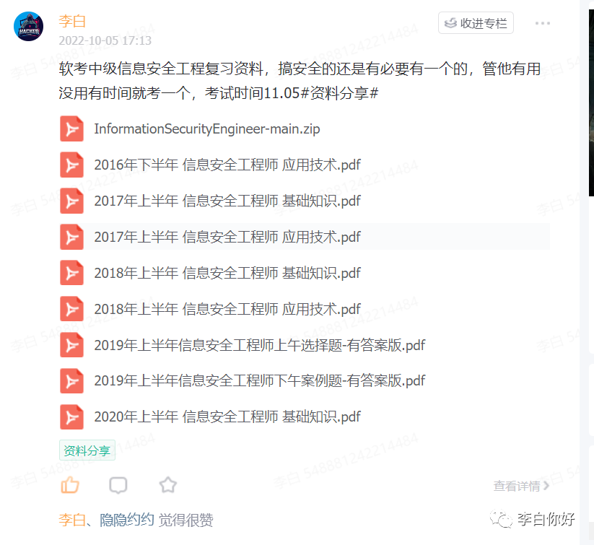Viewport: 594px width, 545px height.
Task: Like the post with thumbs-up icon
Action: 70,485
